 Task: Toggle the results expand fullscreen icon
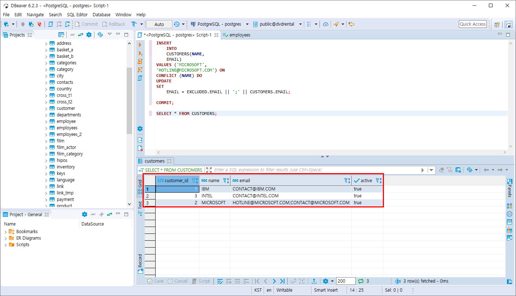[208, 170]
